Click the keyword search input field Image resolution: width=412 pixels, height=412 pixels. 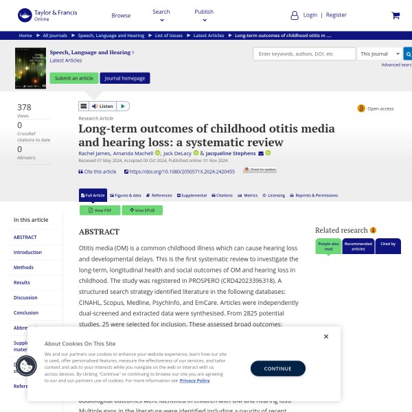pos(304,54)
